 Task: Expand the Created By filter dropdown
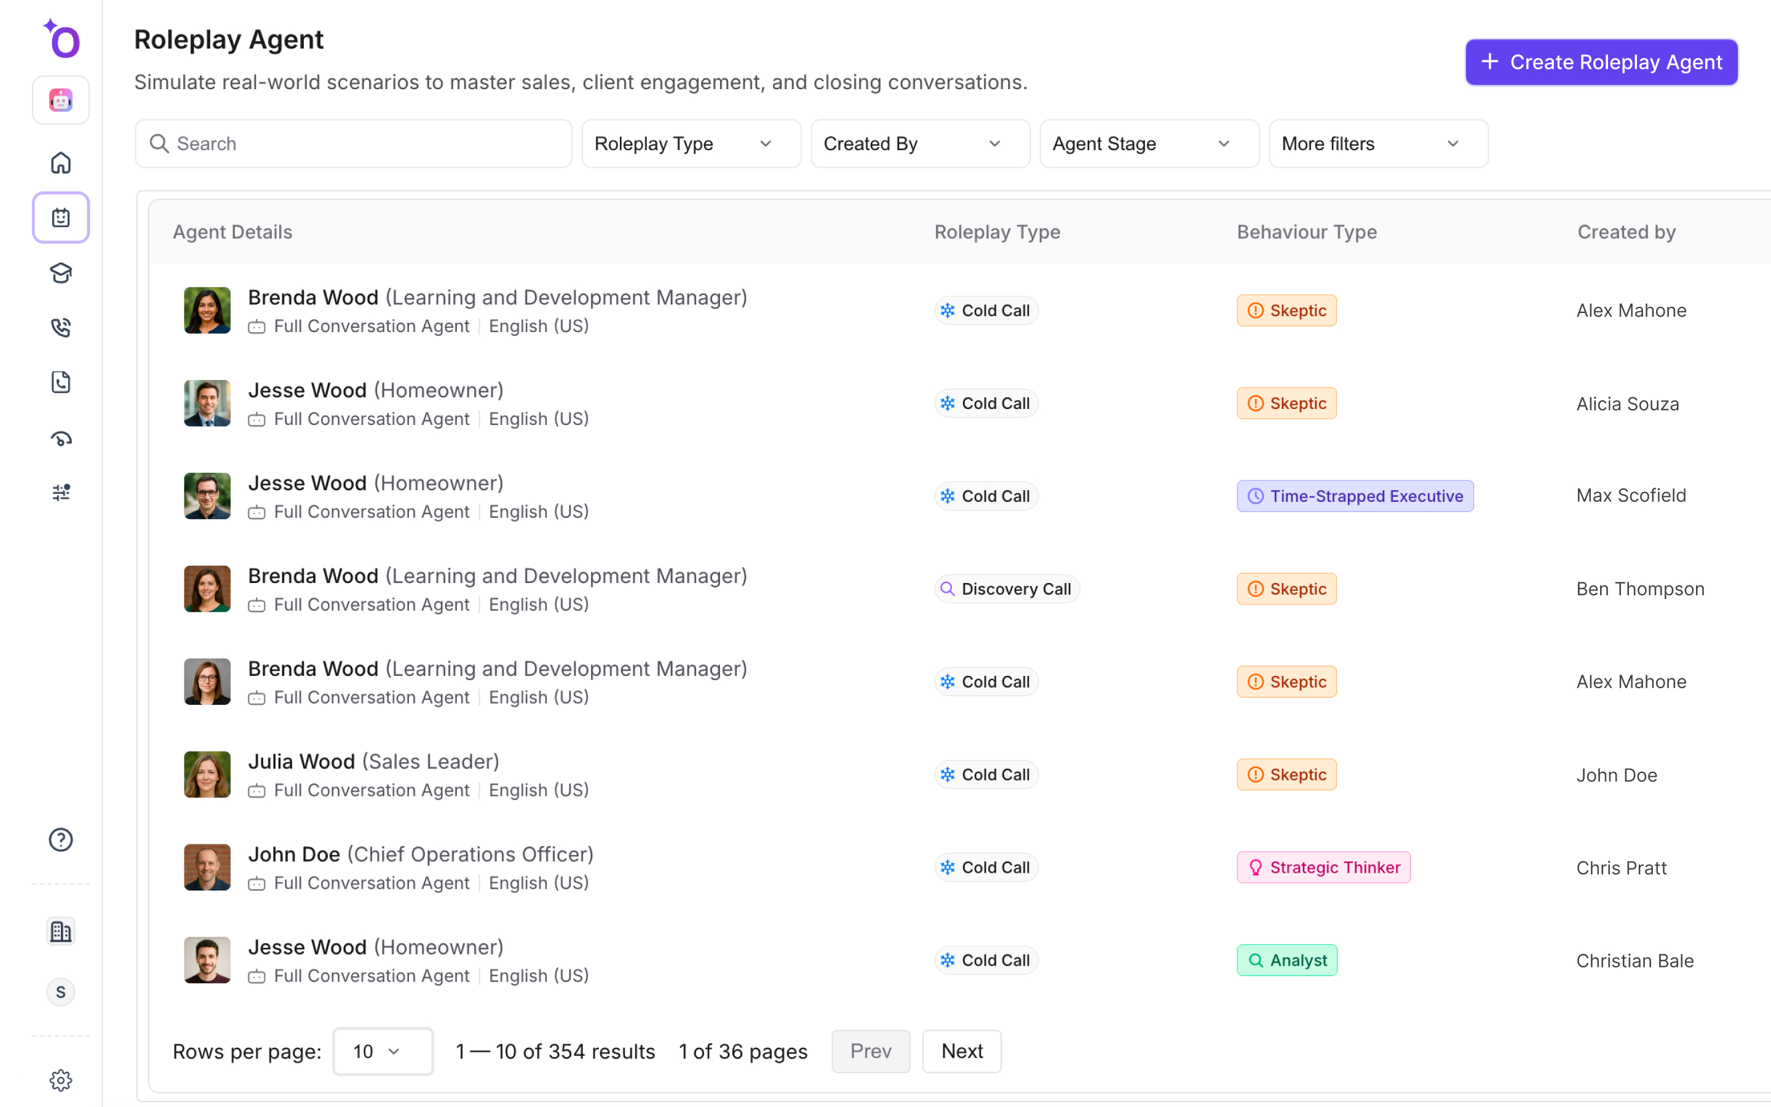pos(919,145)
